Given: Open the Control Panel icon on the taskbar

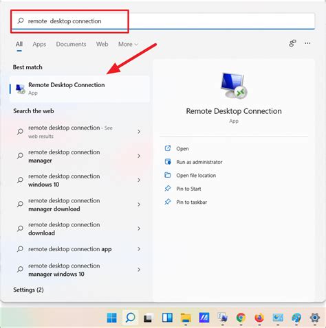Looking at the screenshot, I should (278, 318).
